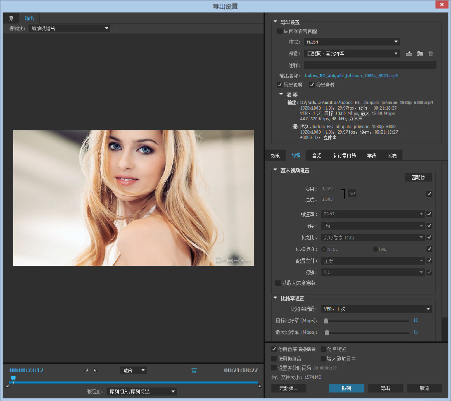Screen dimensions: 451x401
Task: Click the Set Out Point triangle marker
Action: pos(96,370)
